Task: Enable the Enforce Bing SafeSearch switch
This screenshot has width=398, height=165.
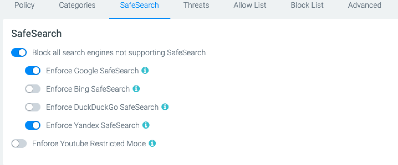Action: pyautogui.click(x=33, y=89)
